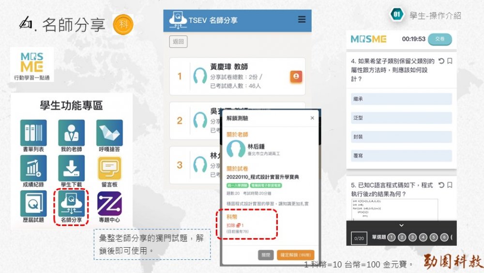Open the 留言板 message board icon
This screenshot has height=273, width=484.
click(x=109, y=168)
